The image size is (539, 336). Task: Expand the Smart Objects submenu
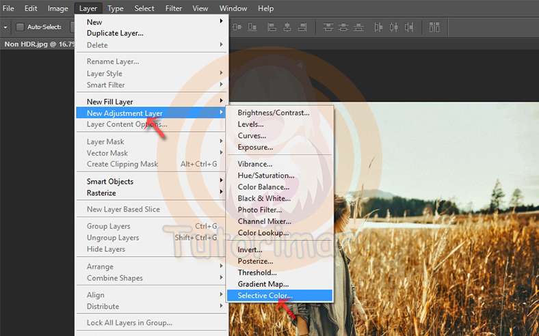(x=150, y=181)
